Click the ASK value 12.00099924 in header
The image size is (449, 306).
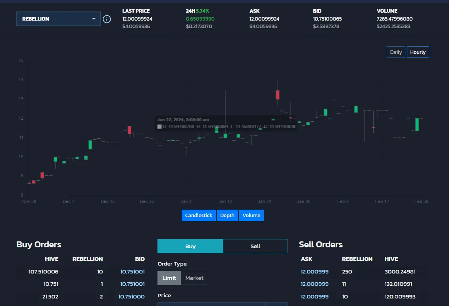[x=264, y=19]
